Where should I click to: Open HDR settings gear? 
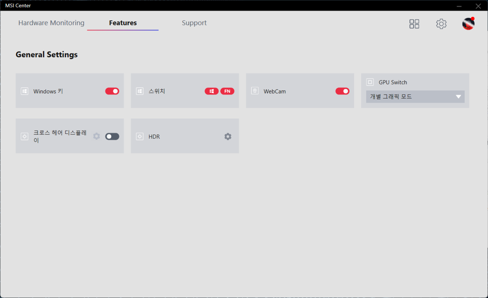click(228, 136)
